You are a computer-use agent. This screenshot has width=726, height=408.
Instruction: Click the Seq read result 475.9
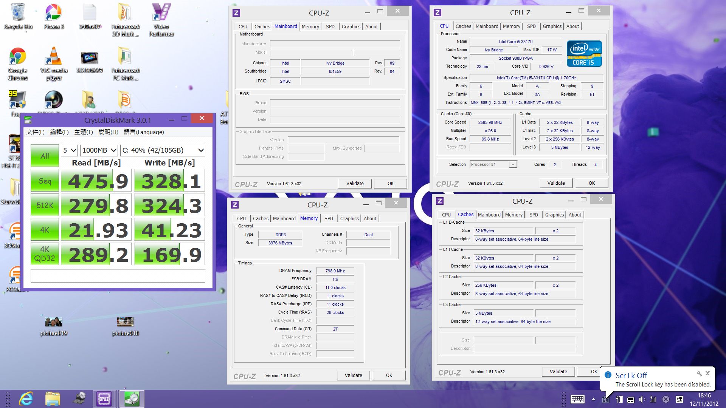coord(96,181)
